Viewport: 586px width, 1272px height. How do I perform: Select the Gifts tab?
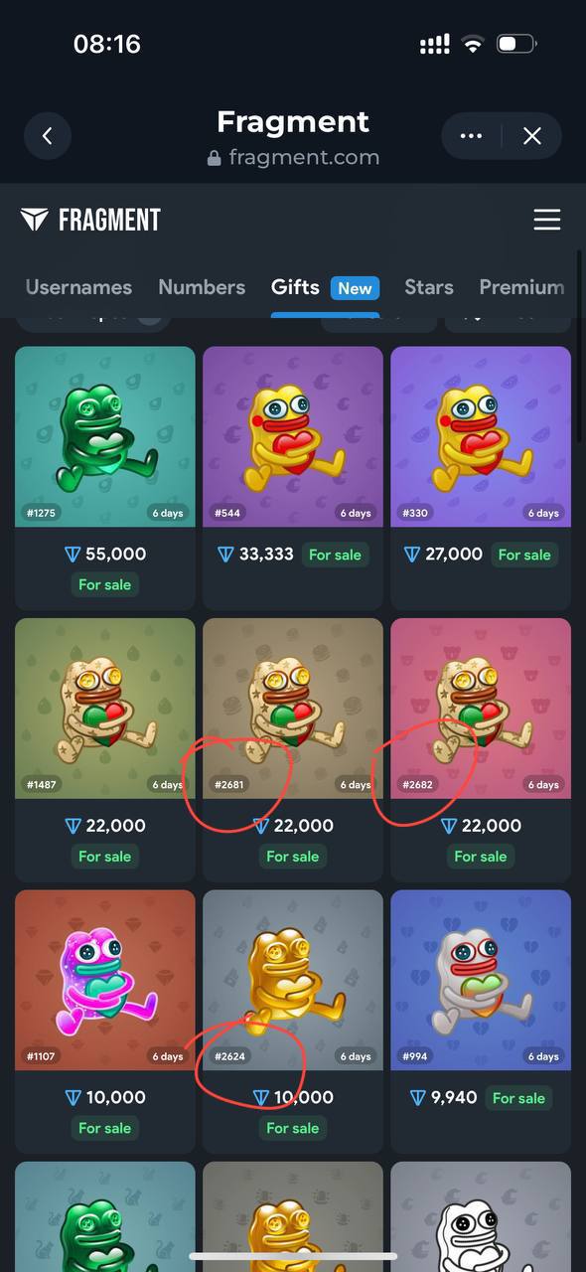295,287
